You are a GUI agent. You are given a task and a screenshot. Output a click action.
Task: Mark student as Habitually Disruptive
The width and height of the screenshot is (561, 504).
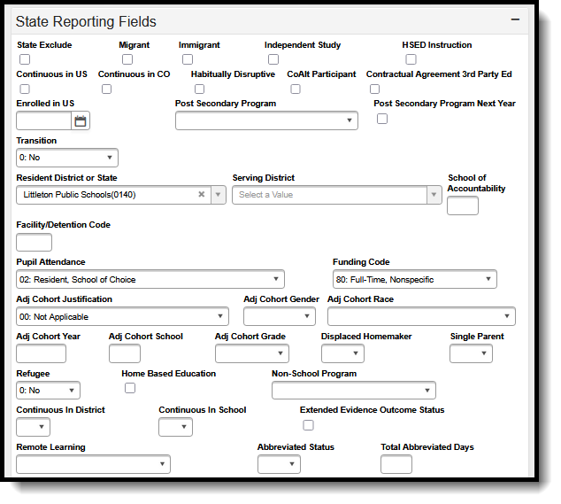click(x=199, y=89)
